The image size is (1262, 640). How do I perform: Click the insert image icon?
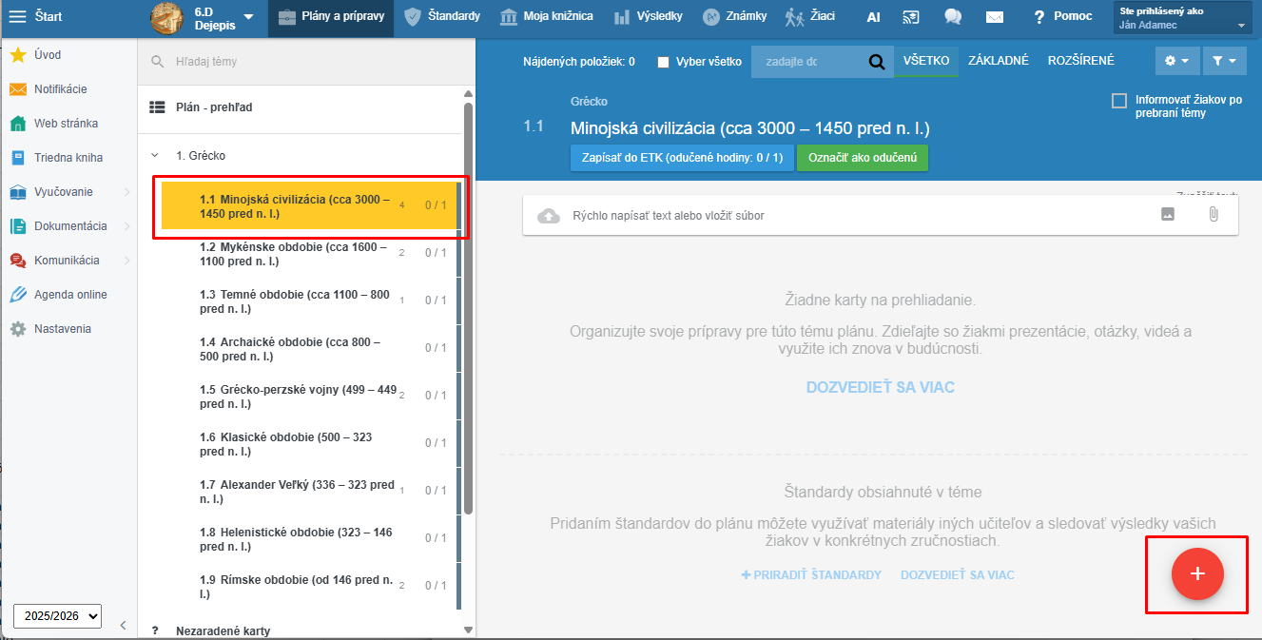tap(1168, 215)
